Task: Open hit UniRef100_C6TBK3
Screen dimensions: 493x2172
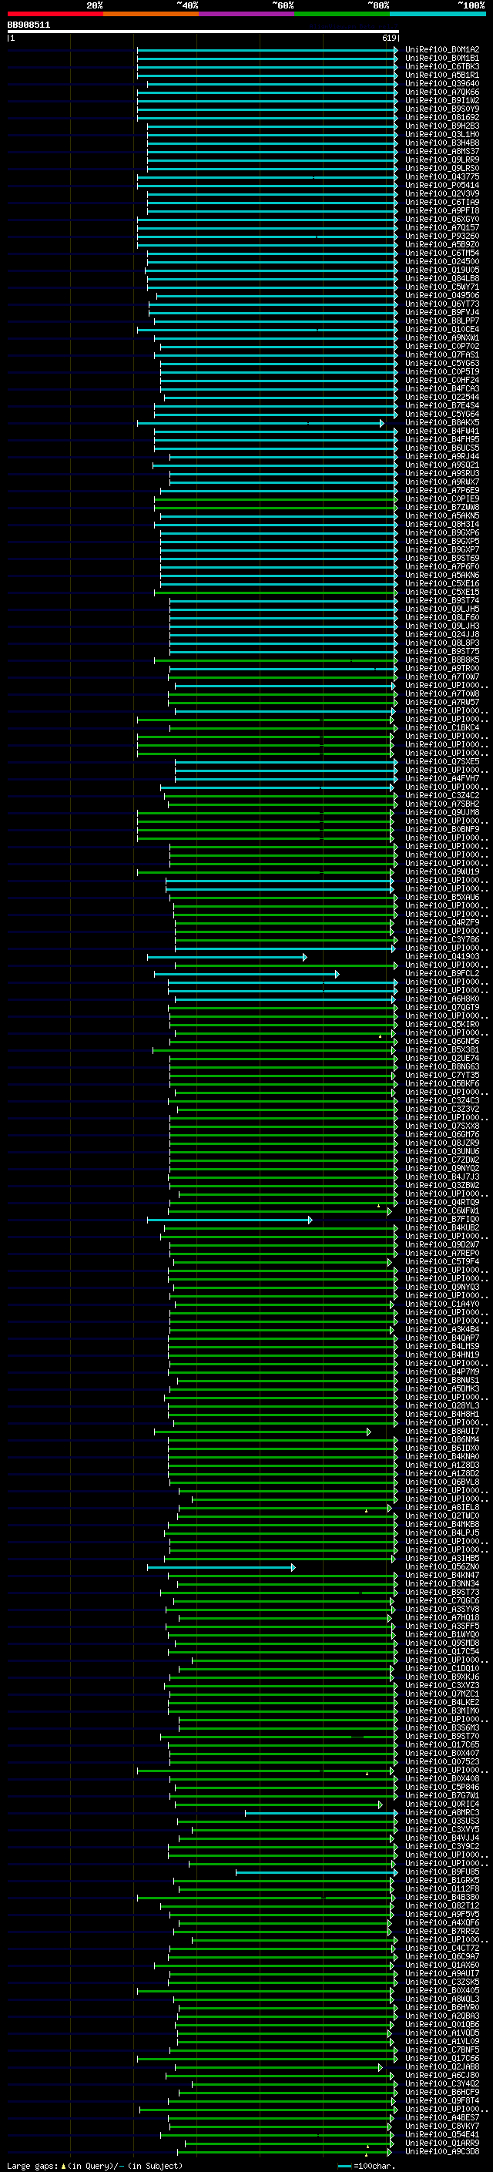Action: (x=442, y=66)
